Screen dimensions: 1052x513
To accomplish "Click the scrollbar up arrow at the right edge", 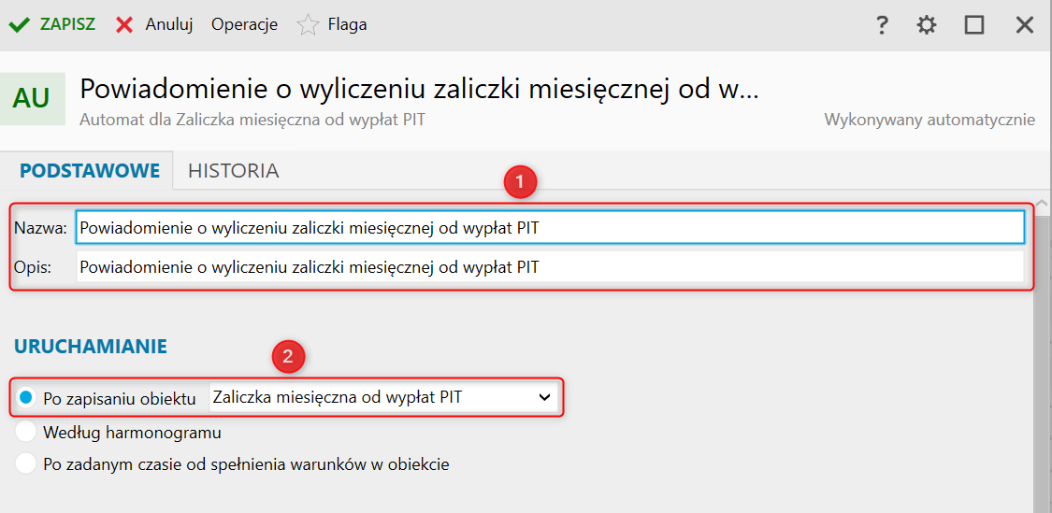I will pyautogui.click(x=1042, y=202).
